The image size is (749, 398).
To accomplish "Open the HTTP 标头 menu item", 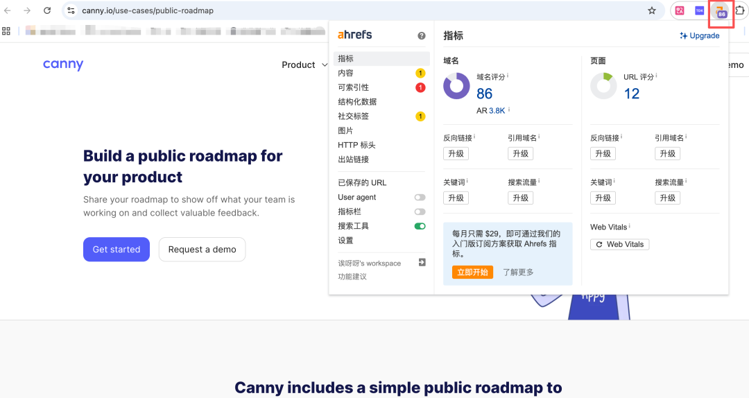I will coord(356,145).
